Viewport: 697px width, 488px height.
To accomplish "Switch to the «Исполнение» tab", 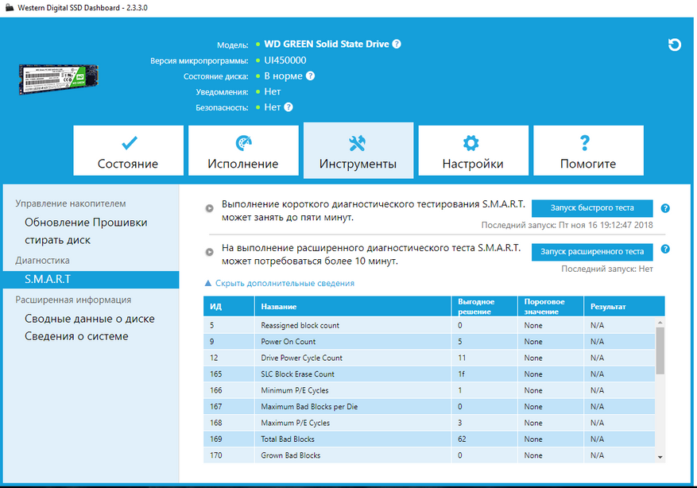I will click(243, 150).
